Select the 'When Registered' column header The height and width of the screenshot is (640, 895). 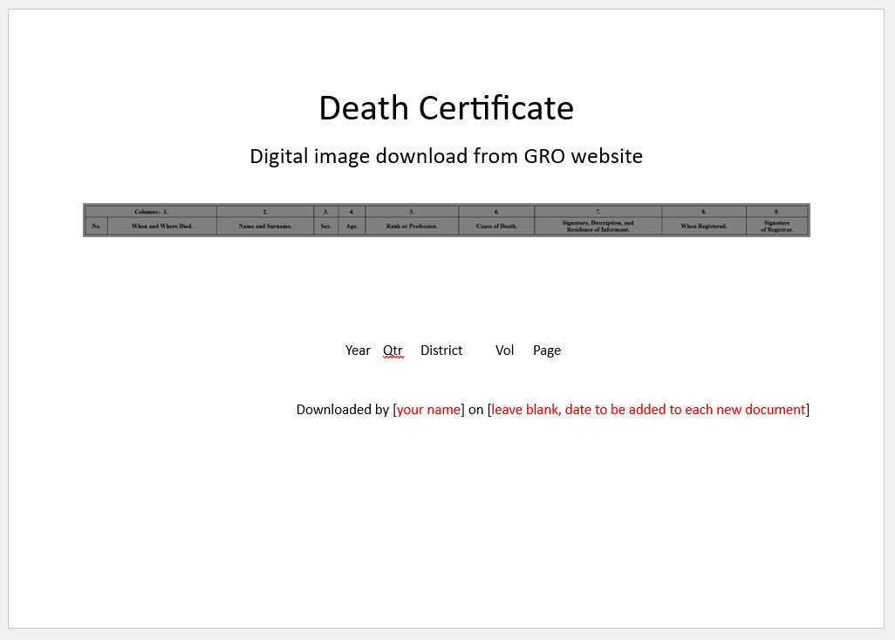pos(703,227)
